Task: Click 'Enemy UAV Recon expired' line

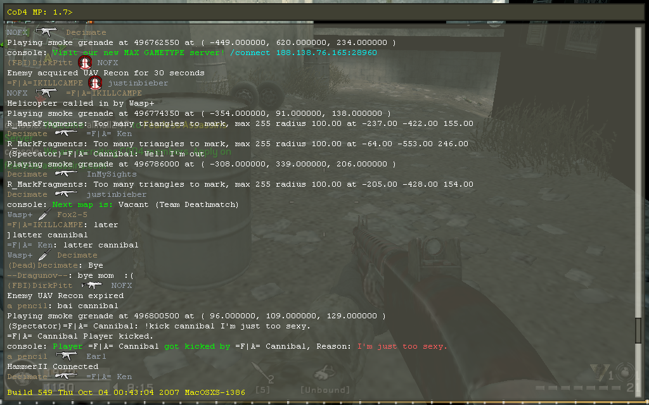Action: tap(65, 296)
